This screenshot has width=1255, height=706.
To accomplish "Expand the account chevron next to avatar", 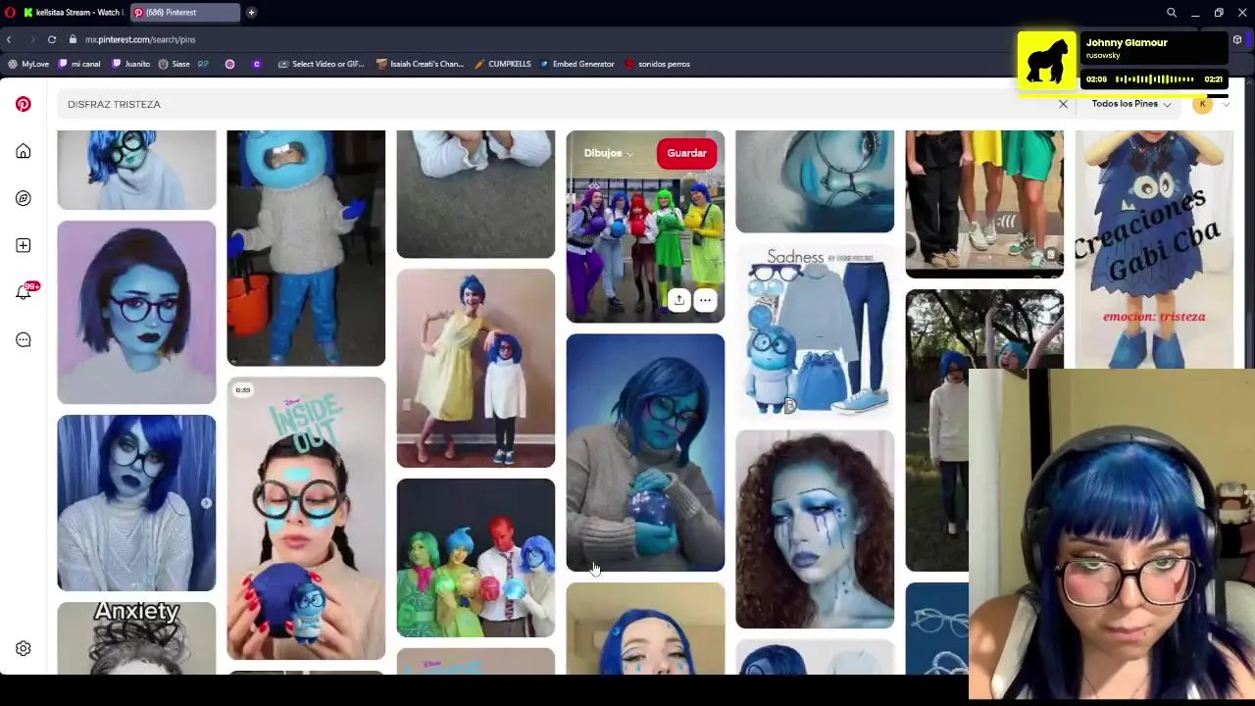I will [1226, 104].
